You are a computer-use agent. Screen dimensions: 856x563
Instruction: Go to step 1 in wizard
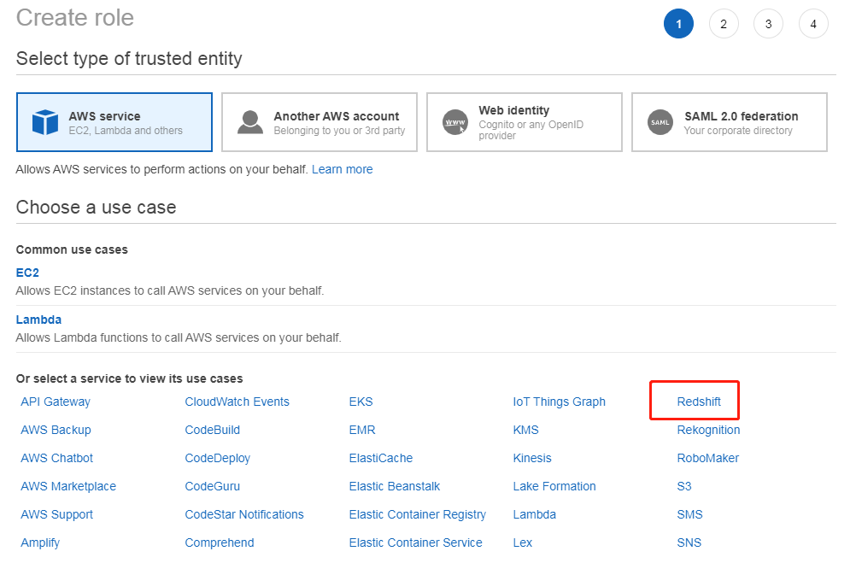coord(678,24)
